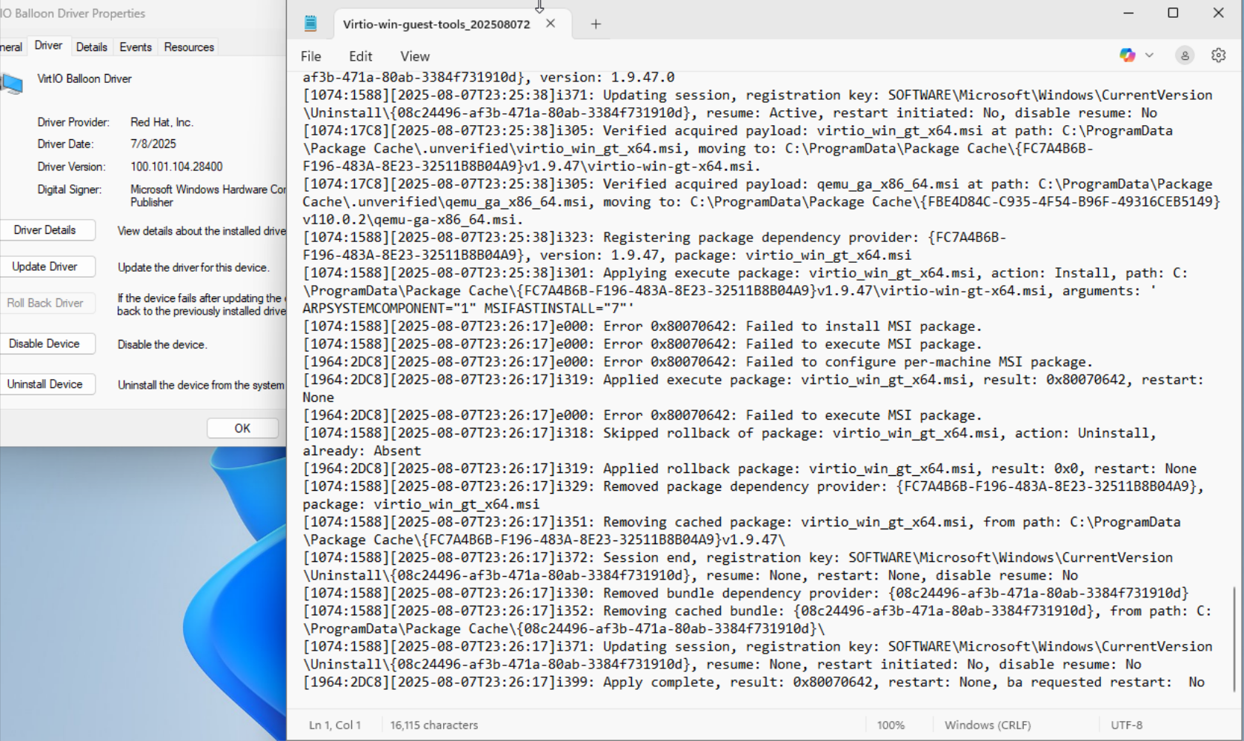Click the driver version 100.101.104.28400
This screenshot has height=741, width=1244.
click(x=176, y=167)
